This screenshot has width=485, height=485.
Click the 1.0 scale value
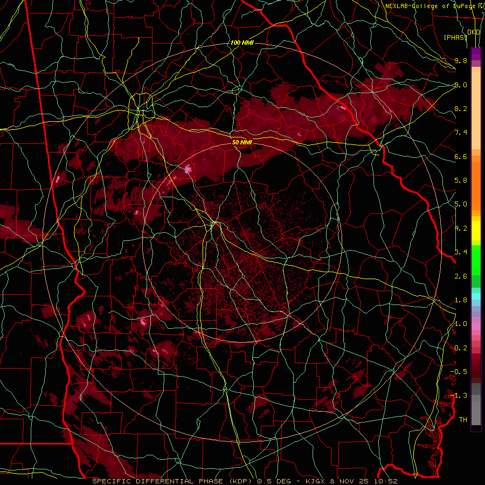(461, 324)
